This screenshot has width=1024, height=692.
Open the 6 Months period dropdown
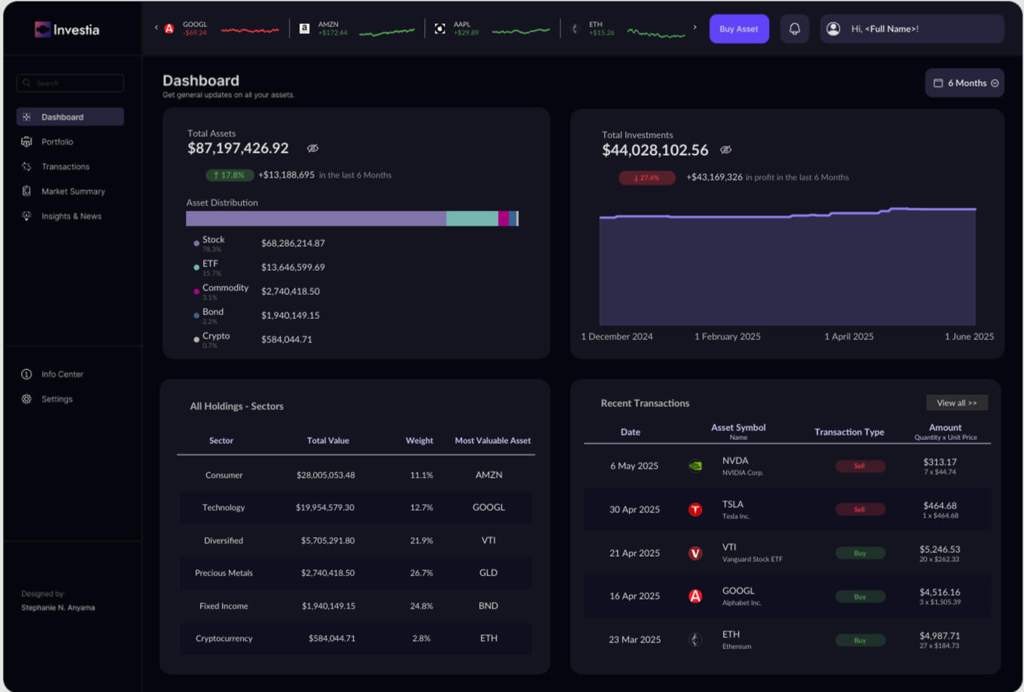coord(965,83)
